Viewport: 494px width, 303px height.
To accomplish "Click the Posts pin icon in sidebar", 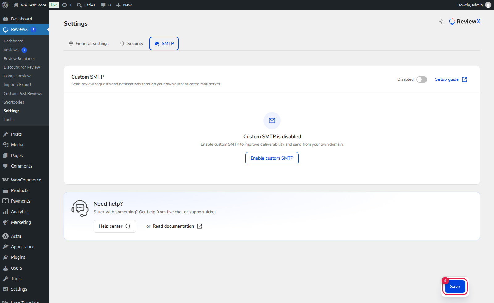I will tap(6, 134).
